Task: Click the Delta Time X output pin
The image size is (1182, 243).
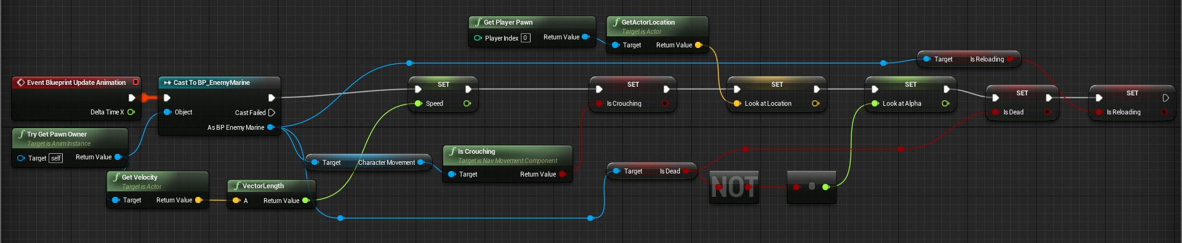Action: point(131,112)
